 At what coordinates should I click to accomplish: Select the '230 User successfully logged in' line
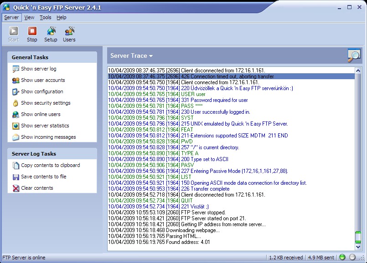point(231,112)
